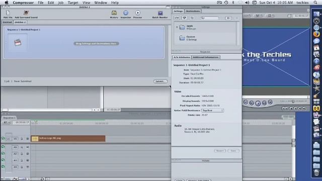This screenshot has height=181, width=322.
Task: Open the Target menu
Action: pyautogui.click(x=73, y=3)
